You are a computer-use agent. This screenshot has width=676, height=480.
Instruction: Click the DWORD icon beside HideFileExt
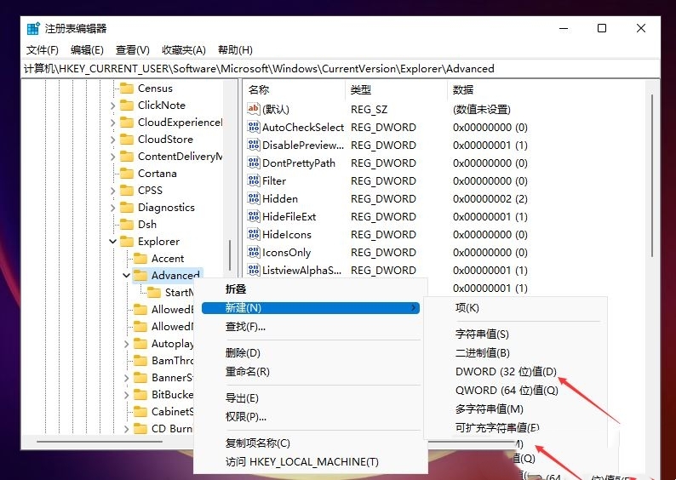click(254, 216)
